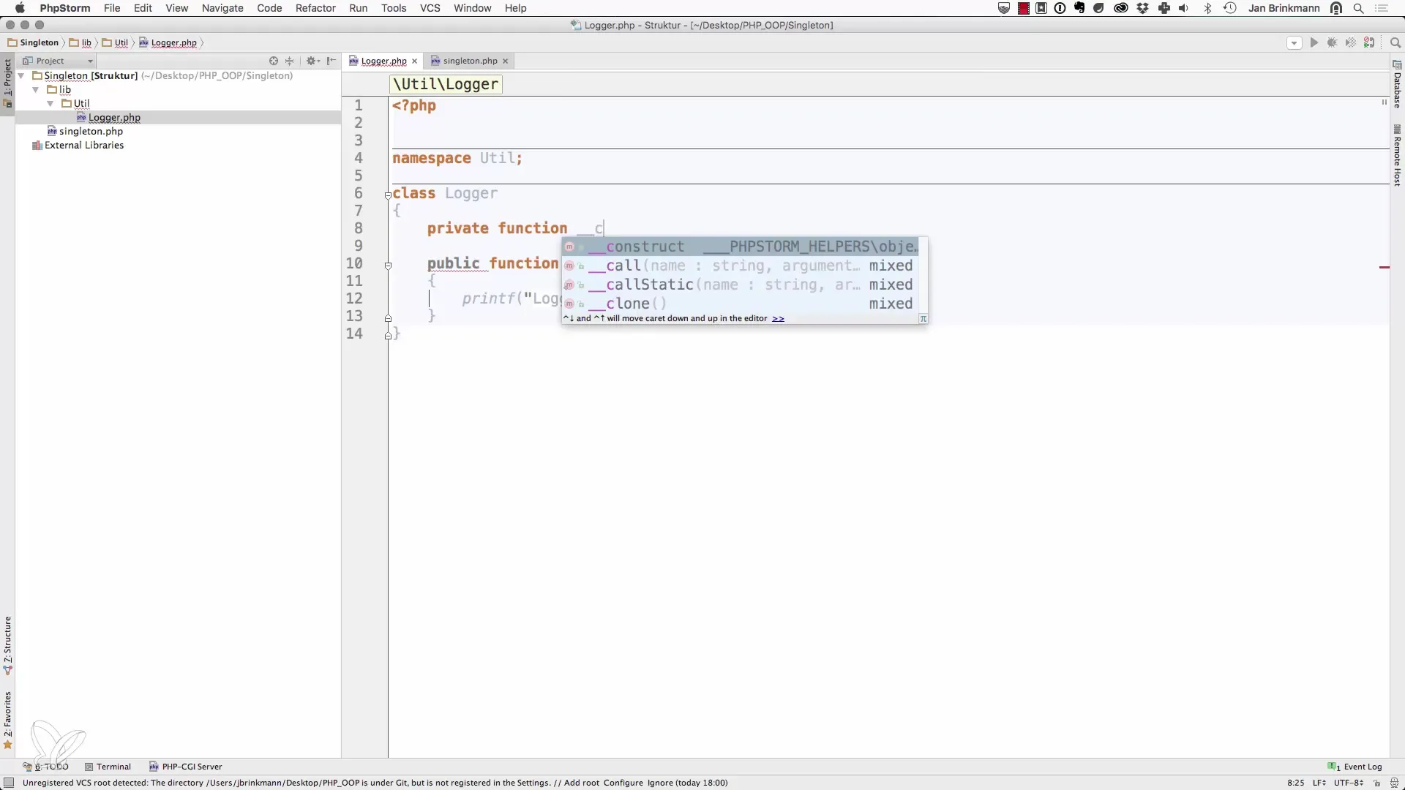1405x790 pixels.
Task: Fold the public function block at line 10
Action: (388, 266)
